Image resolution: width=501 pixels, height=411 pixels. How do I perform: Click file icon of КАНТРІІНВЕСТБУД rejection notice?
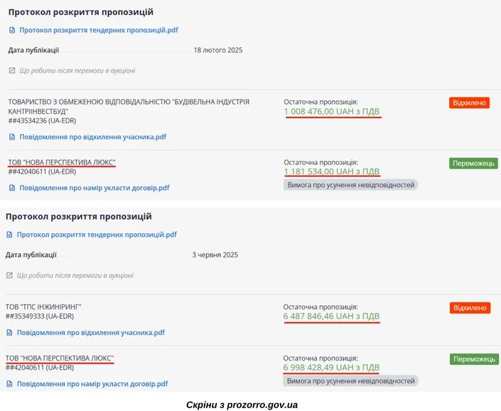pos(12,137)
